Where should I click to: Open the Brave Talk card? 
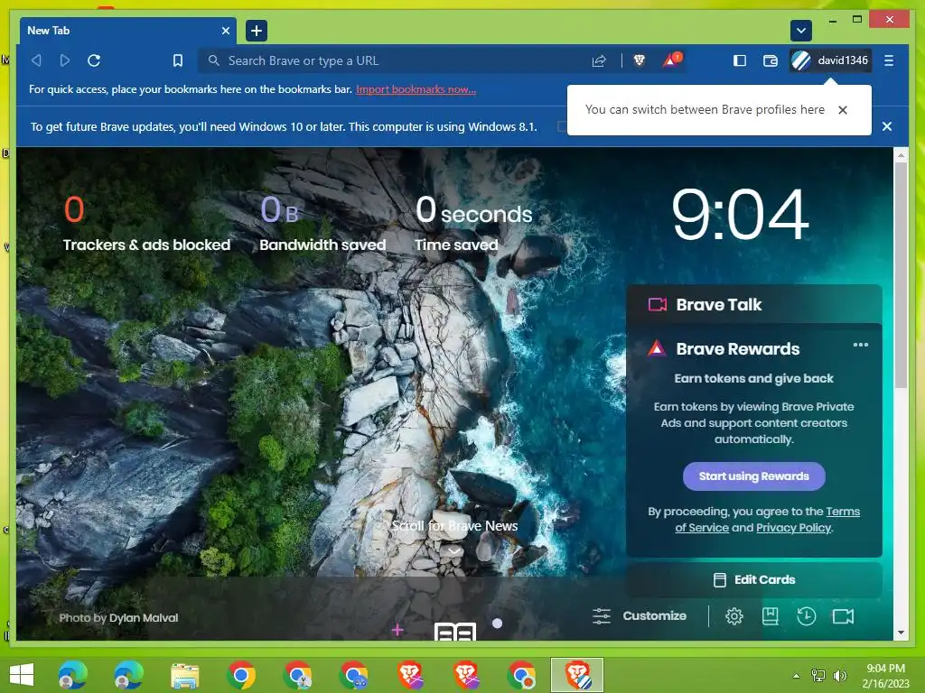(754, 305)
